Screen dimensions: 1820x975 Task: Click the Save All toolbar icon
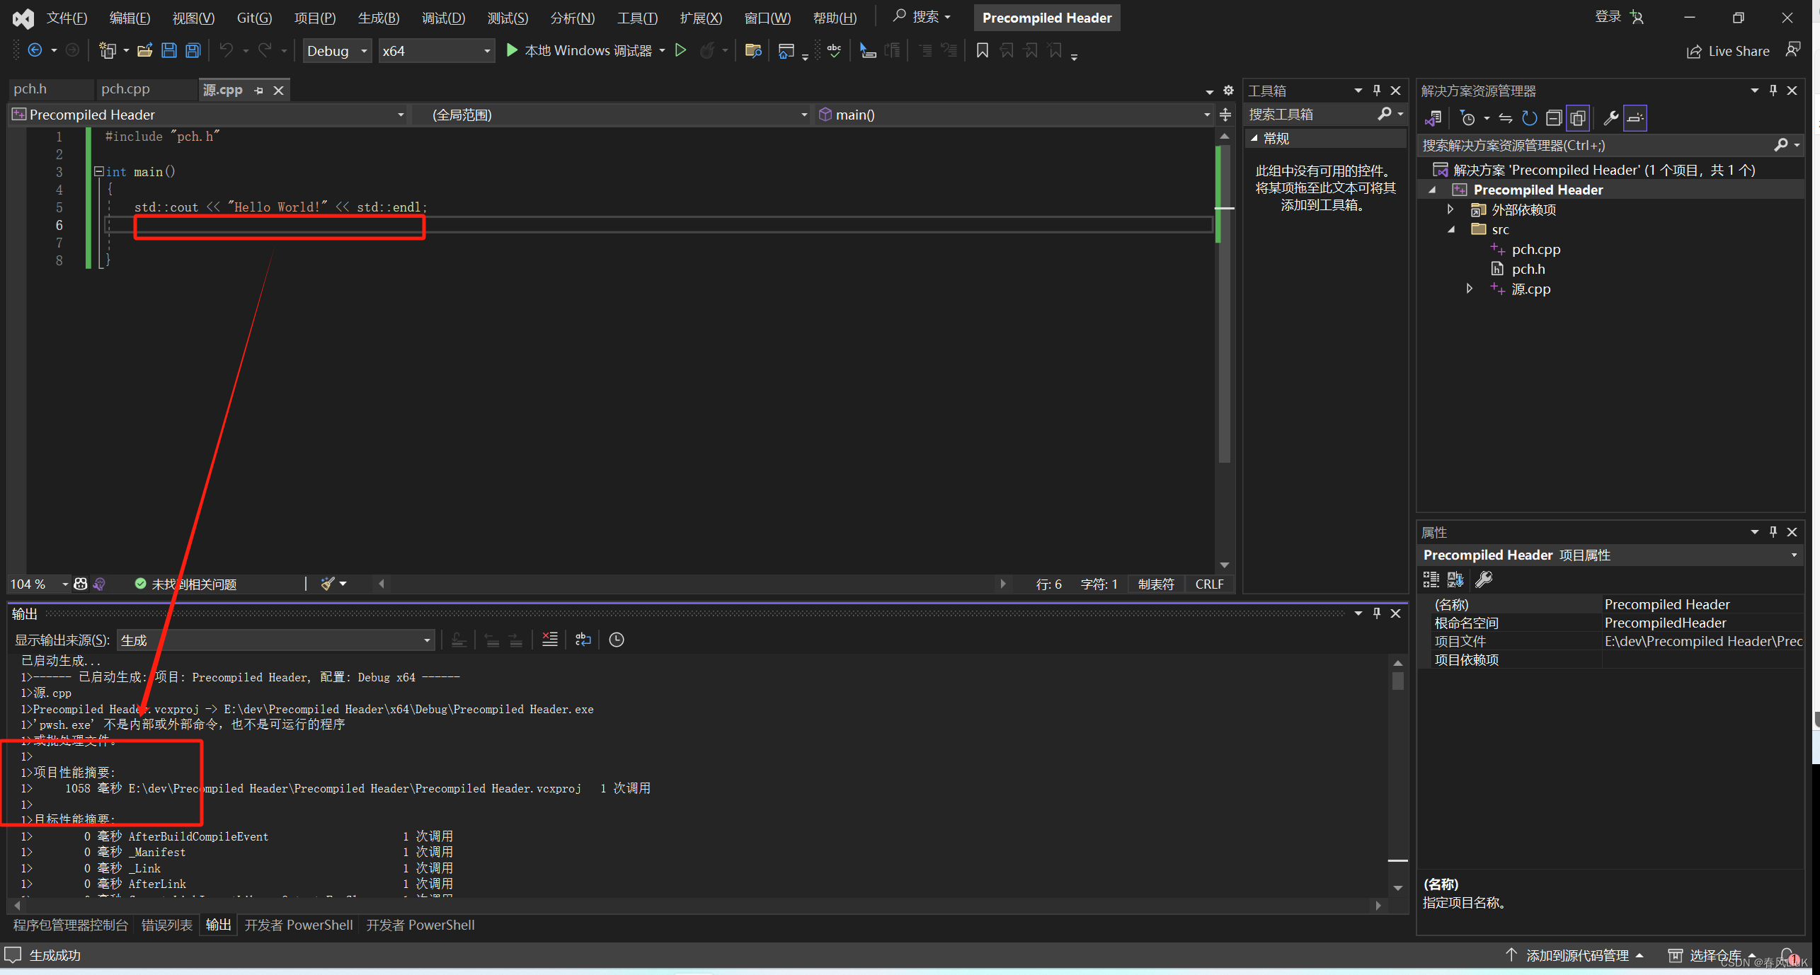click(x=193, y=50)
